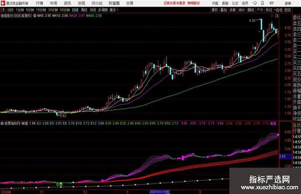
Task: Open the envelope messages icon
Action: coord(271,3)
